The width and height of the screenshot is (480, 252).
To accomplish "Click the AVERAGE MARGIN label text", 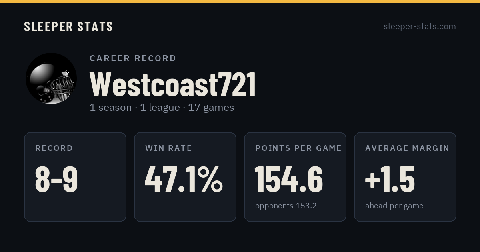I will (x=407, y=148).
